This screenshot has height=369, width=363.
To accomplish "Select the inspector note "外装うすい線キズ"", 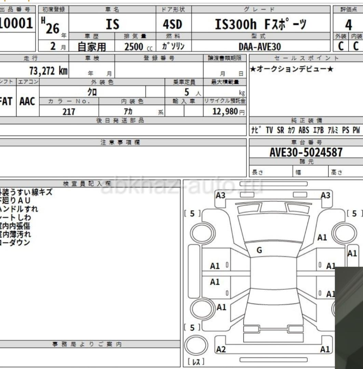I will pyautogui.click(x=26, y=192).
